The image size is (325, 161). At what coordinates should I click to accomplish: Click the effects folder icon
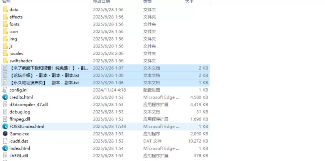click(5, 17)
